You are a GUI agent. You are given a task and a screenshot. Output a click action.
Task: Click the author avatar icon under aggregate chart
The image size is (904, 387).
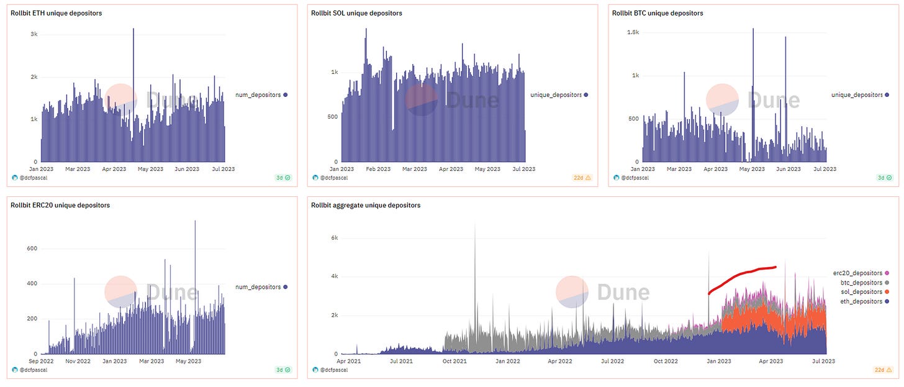point(315,370)
